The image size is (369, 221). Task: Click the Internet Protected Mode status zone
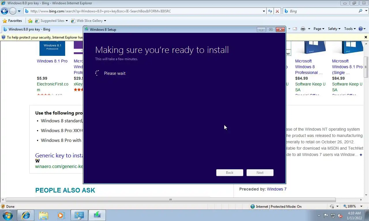click(x=276, y=206)
